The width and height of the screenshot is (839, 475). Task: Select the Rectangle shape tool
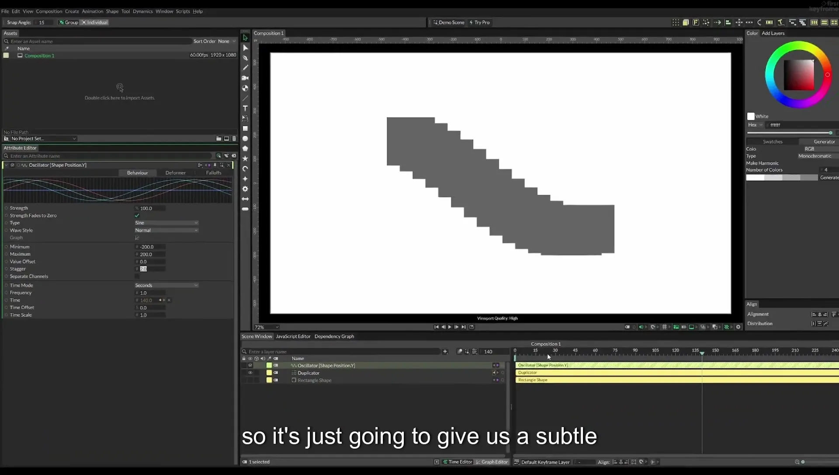tap(245, 128)
